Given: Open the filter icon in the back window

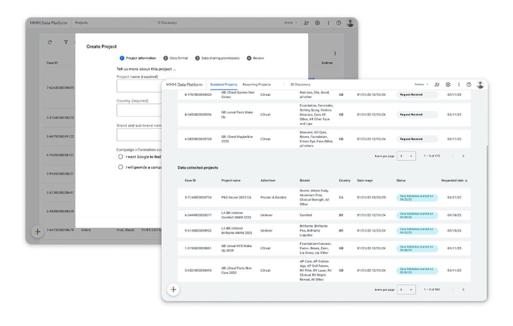Looking at the screenshot, I should tap(66, 42).
